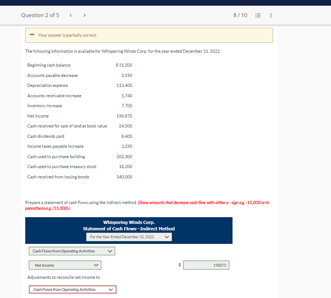Viewport: 331px width, 298px height.
Task: Click the 'Depreciation expense' label
Action: click(48, 85)
